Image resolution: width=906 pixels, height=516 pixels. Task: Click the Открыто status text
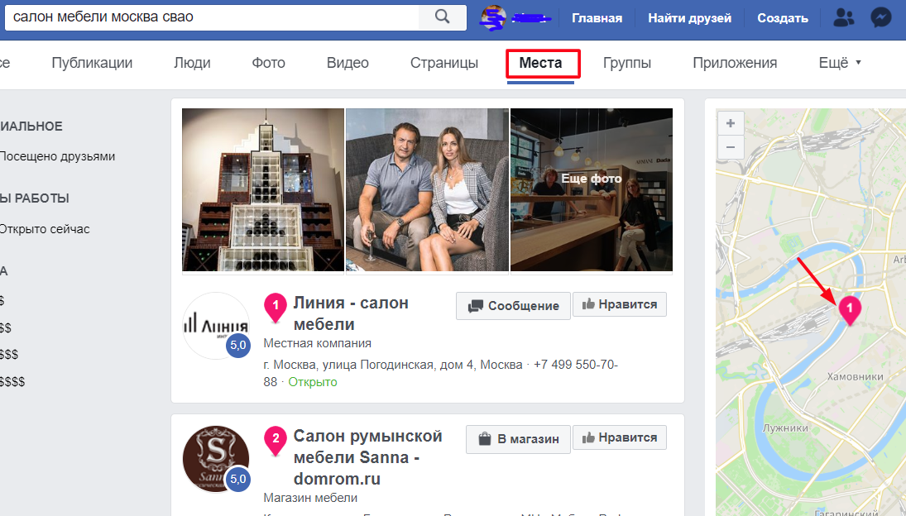coord(313,382)
